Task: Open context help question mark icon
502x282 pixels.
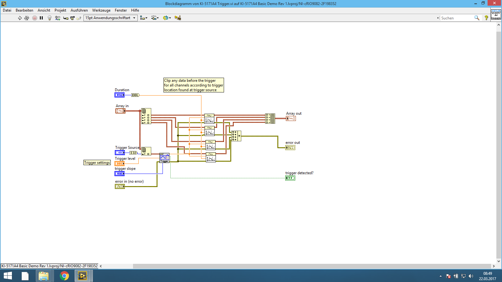Action: tap(486, 18)
